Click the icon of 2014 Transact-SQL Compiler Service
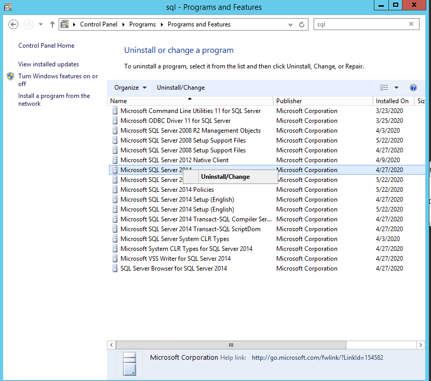Screen dimensions: 431x381 (115, 219)
